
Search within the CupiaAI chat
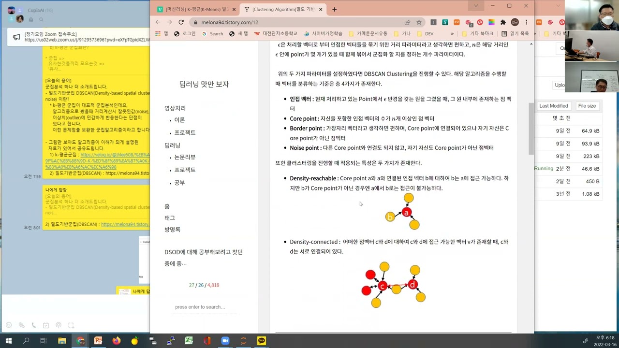[x=41, y=19]
